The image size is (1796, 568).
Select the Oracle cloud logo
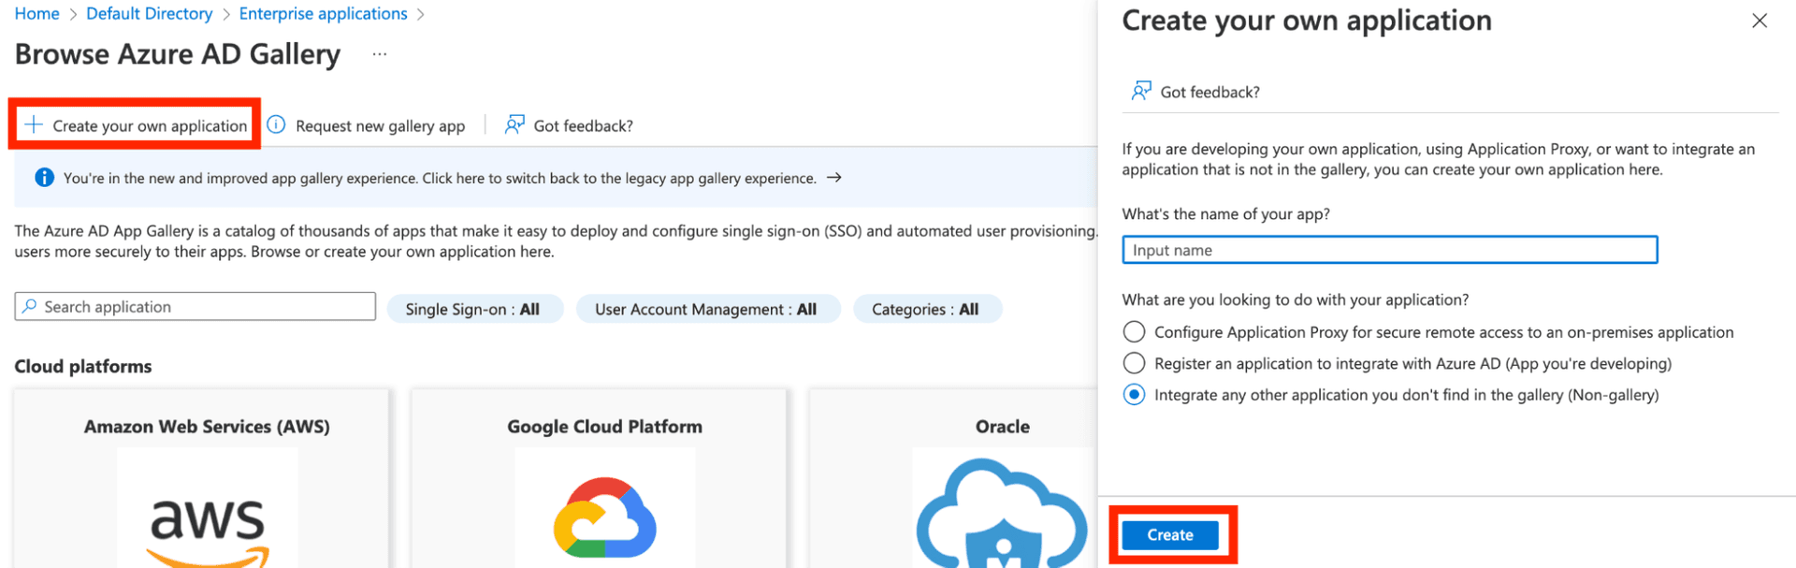pos(1002,515)
